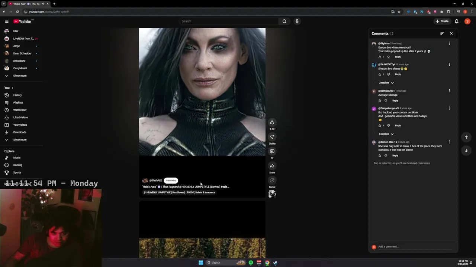Click the Add a comment field
Viewport: 476px width, 267px height.
click(415, 247)
